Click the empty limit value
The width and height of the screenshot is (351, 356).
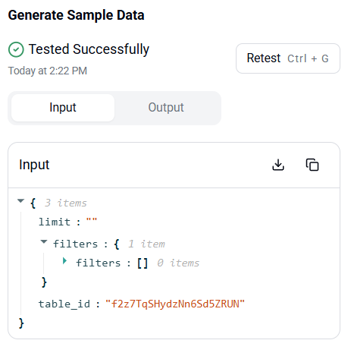[x=92, y=222]
